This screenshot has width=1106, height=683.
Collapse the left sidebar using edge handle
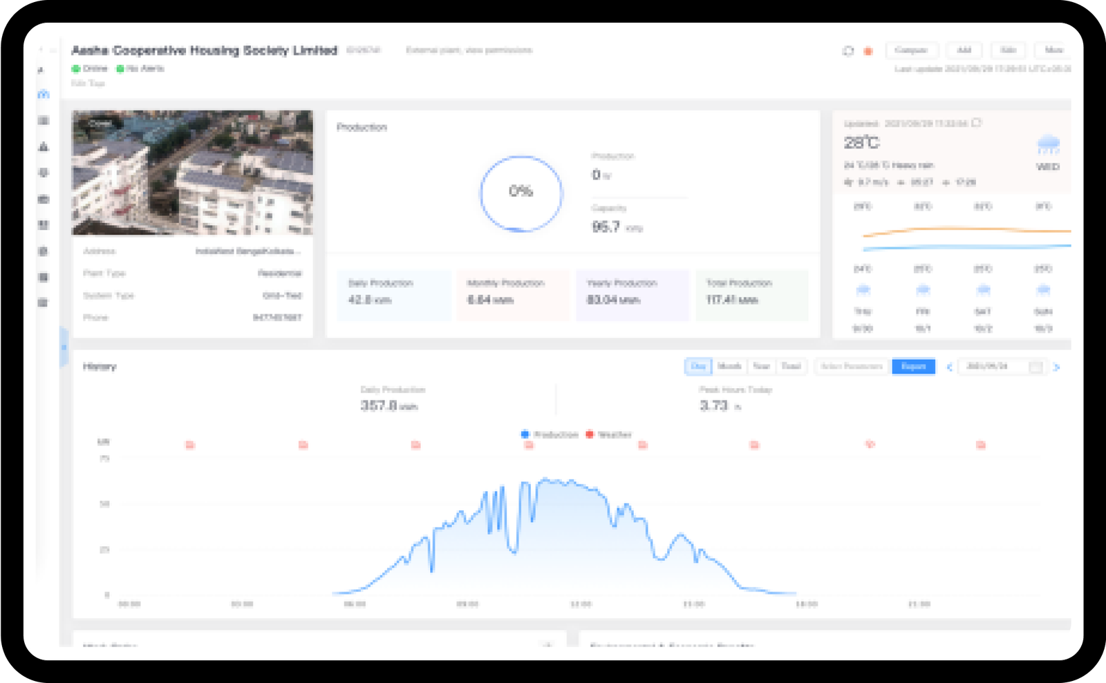pos(64,347)
